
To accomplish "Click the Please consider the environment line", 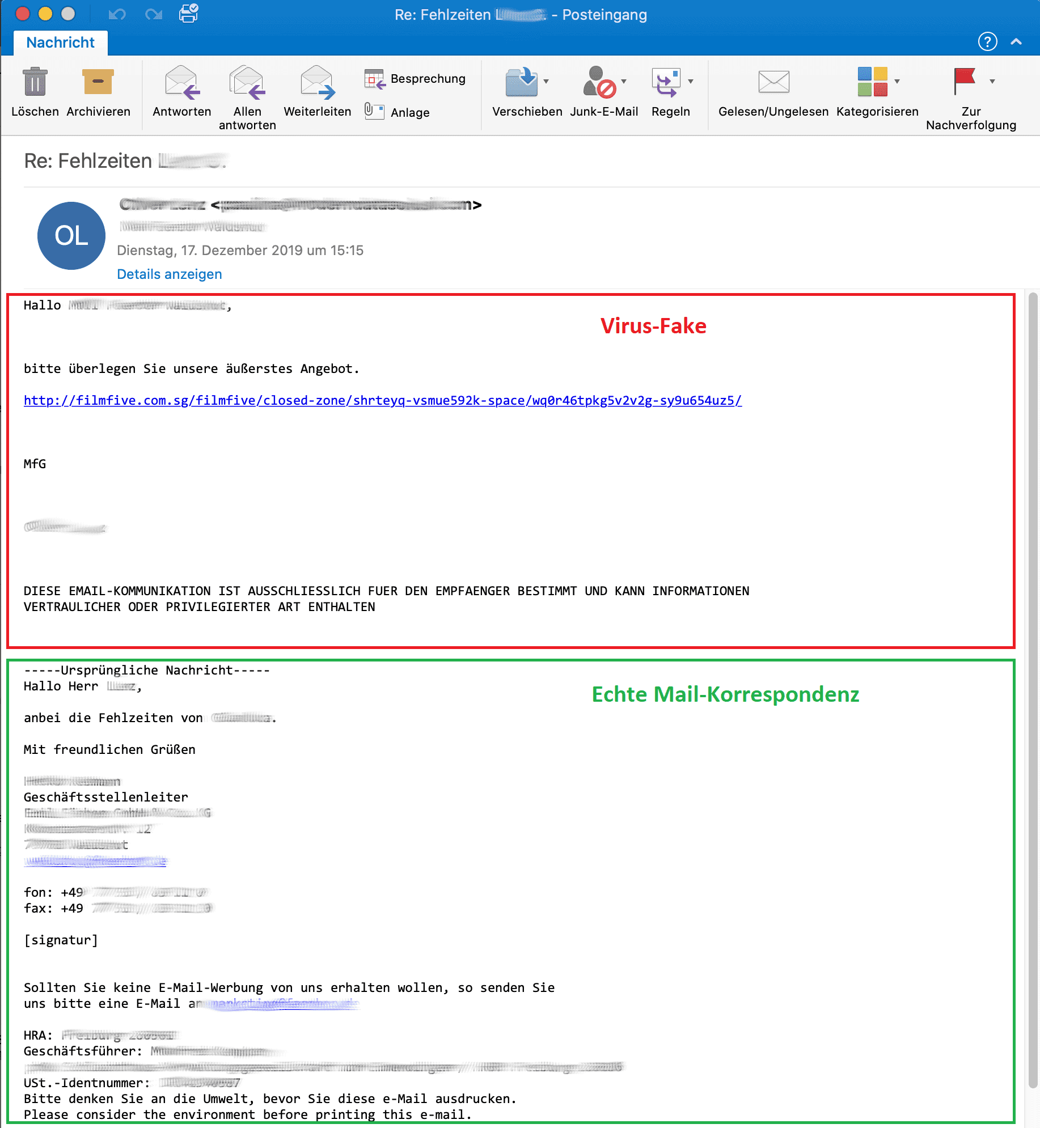I will [248, 1115].
